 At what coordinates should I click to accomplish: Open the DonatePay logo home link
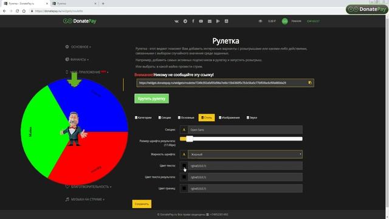pyautogui.click(x=80, y=21)
